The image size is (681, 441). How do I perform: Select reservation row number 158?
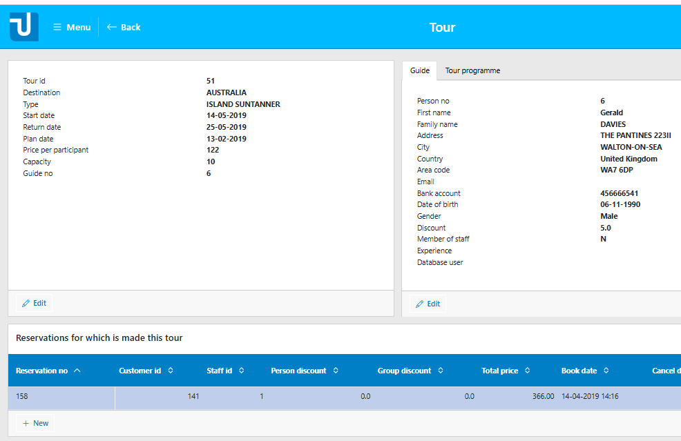click(x=22, y=397)
